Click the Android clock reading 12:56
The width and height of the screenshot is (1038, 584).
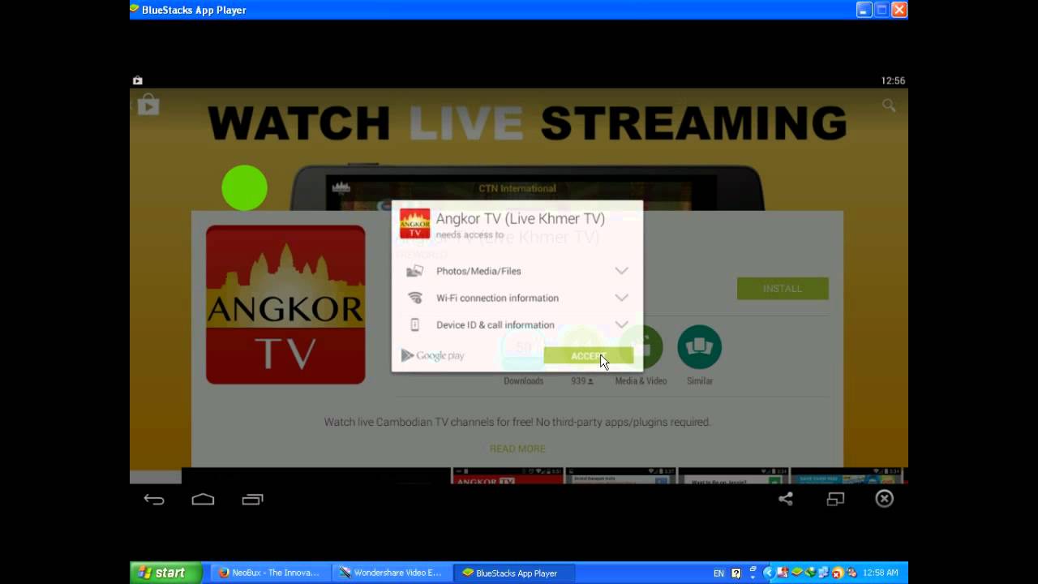[x=893, y=81]
